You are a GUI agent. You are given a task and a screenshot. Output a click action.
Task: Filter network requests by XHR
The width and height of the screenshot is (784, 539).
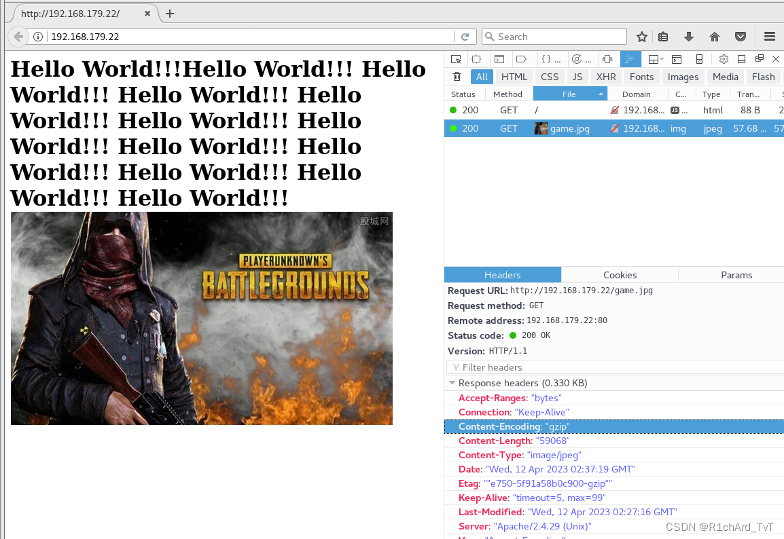coord(606,77)
